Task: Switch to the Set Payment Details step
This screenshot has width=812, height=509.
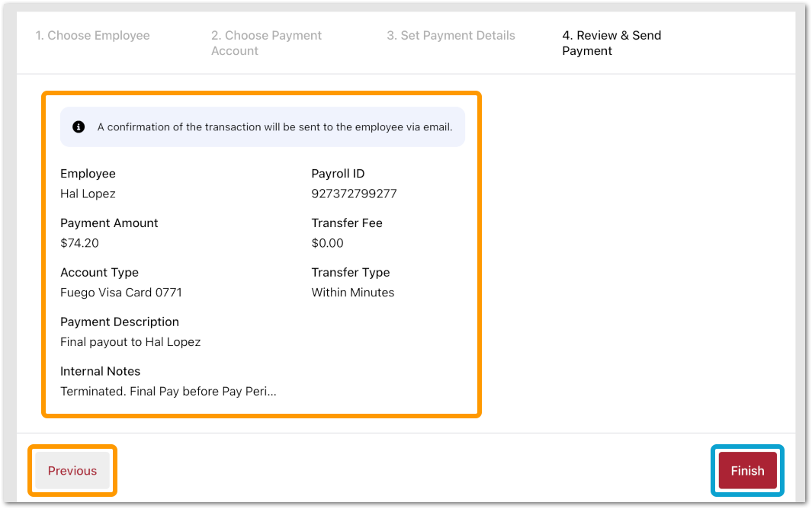Action: click(x=451, y=36)
